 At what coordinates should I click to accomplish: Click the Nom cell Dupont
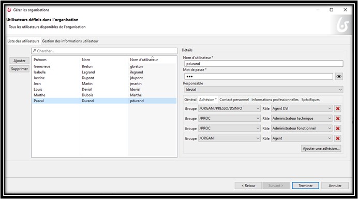coord(88,78)
